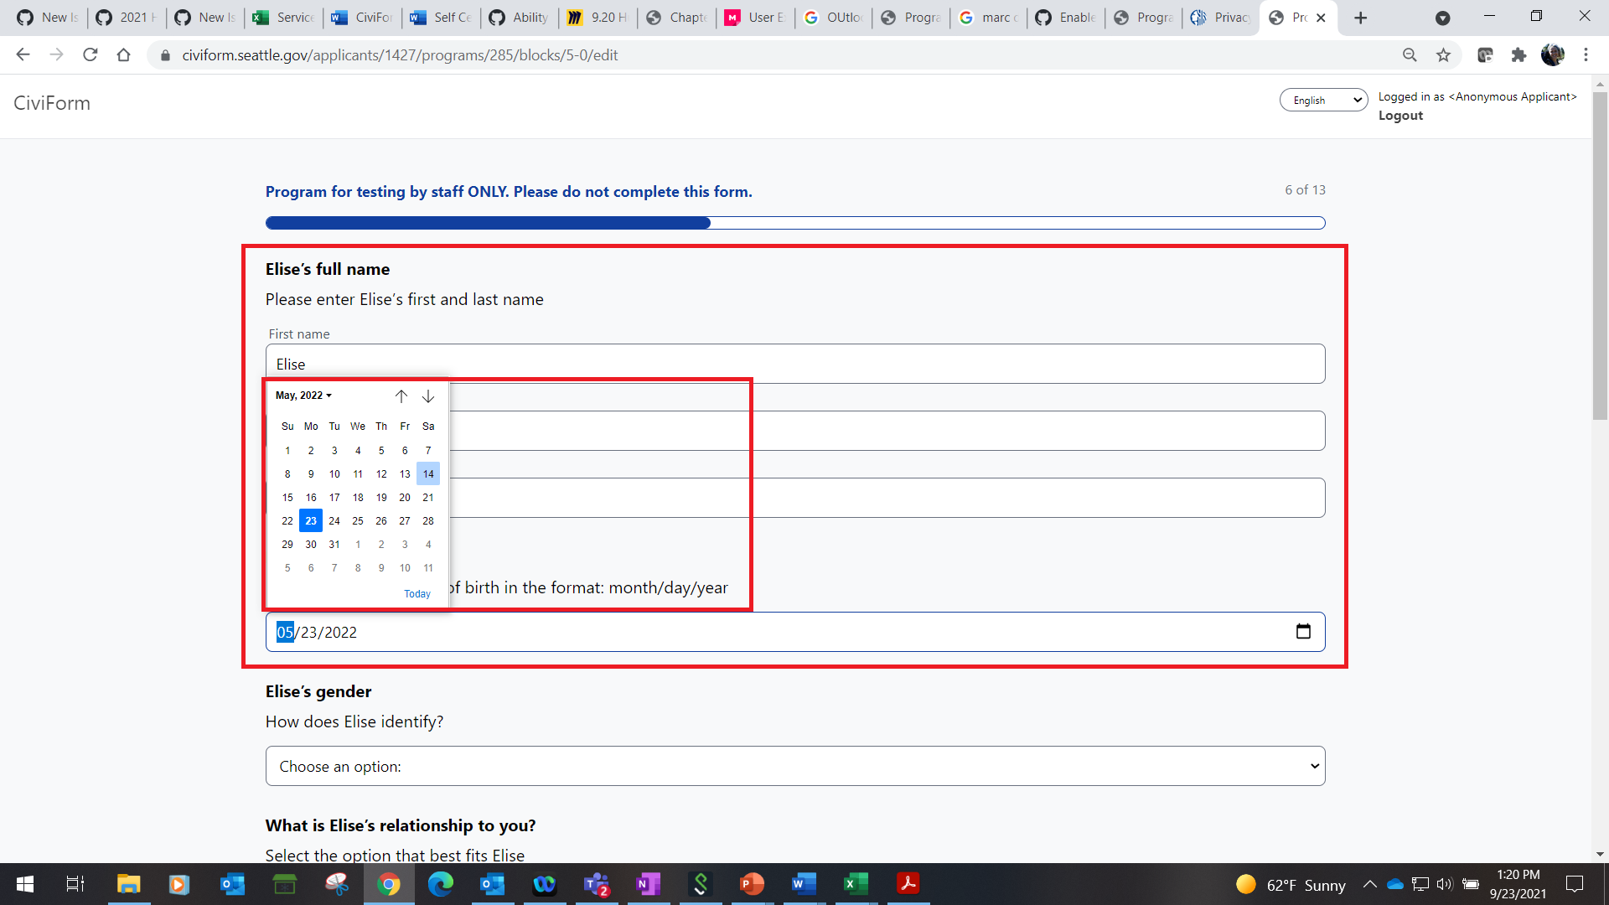Click the browser zoom magnifier icon
This screenshot has width=1609, height=905.
click(1410, 55)
